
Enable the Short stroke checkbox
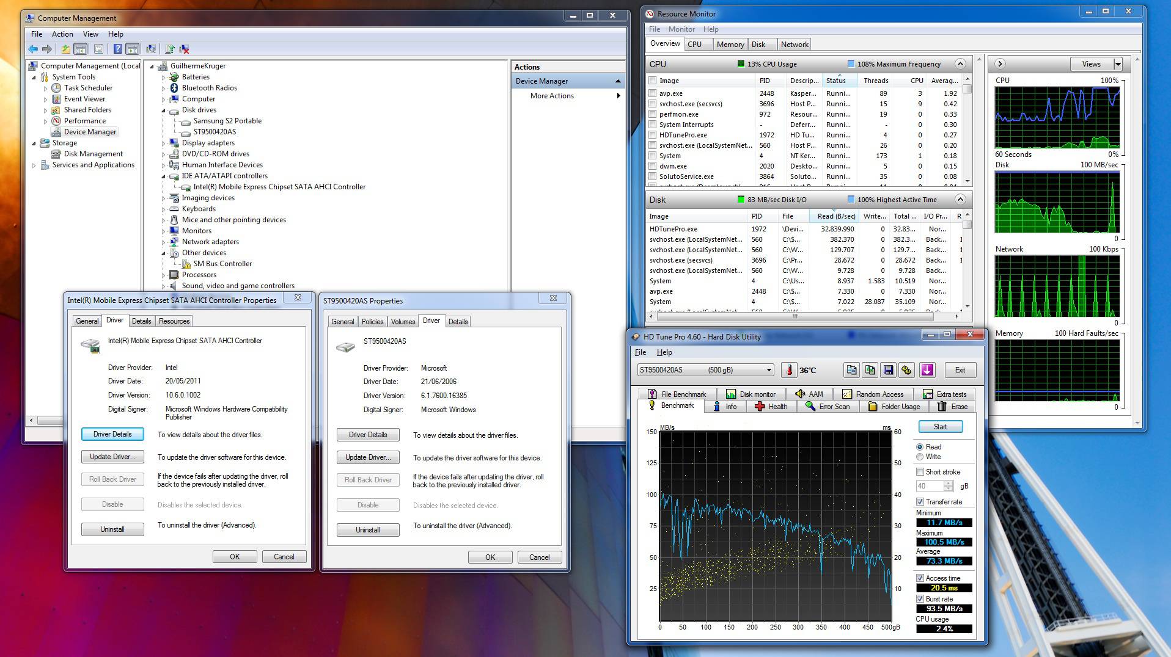point(920,472)
